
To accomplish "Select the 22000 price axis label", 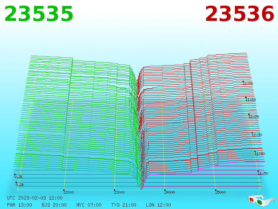I will 68,192.
